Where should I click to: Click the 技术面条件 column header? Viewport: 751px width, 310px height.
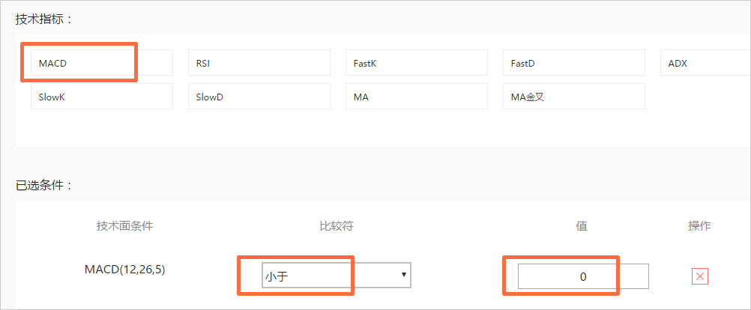click(125, 226)
